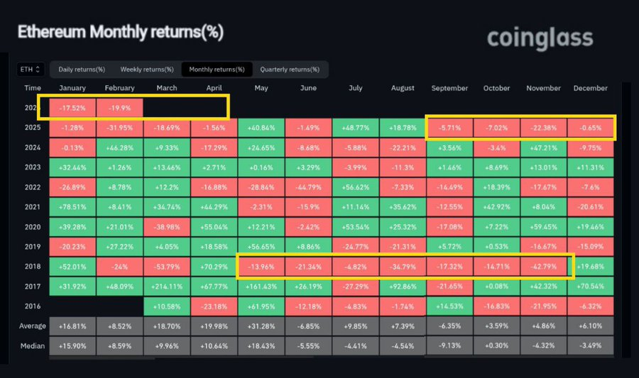The width and height of the screenshot is (639, 378).
Task: Click the 2022 June -44.79% cell
Action: tap(308, 187)
